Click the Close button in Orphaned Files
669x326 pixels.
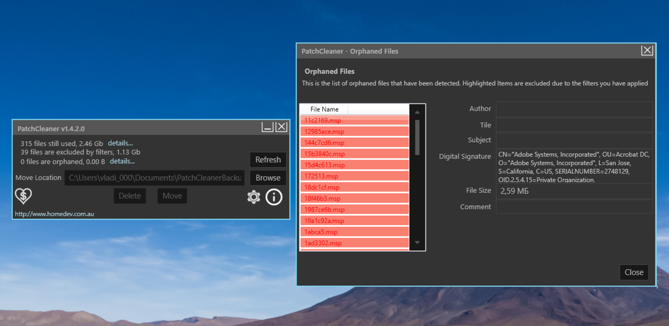tap(634, 273)
